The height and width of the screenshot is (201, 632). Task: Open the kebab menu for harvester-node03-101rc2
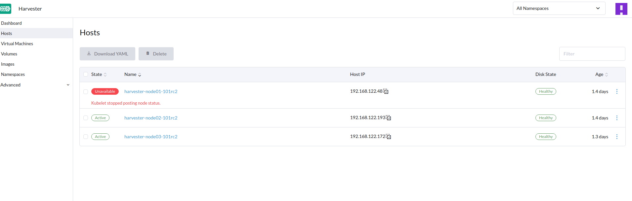[x=617, y=136]
